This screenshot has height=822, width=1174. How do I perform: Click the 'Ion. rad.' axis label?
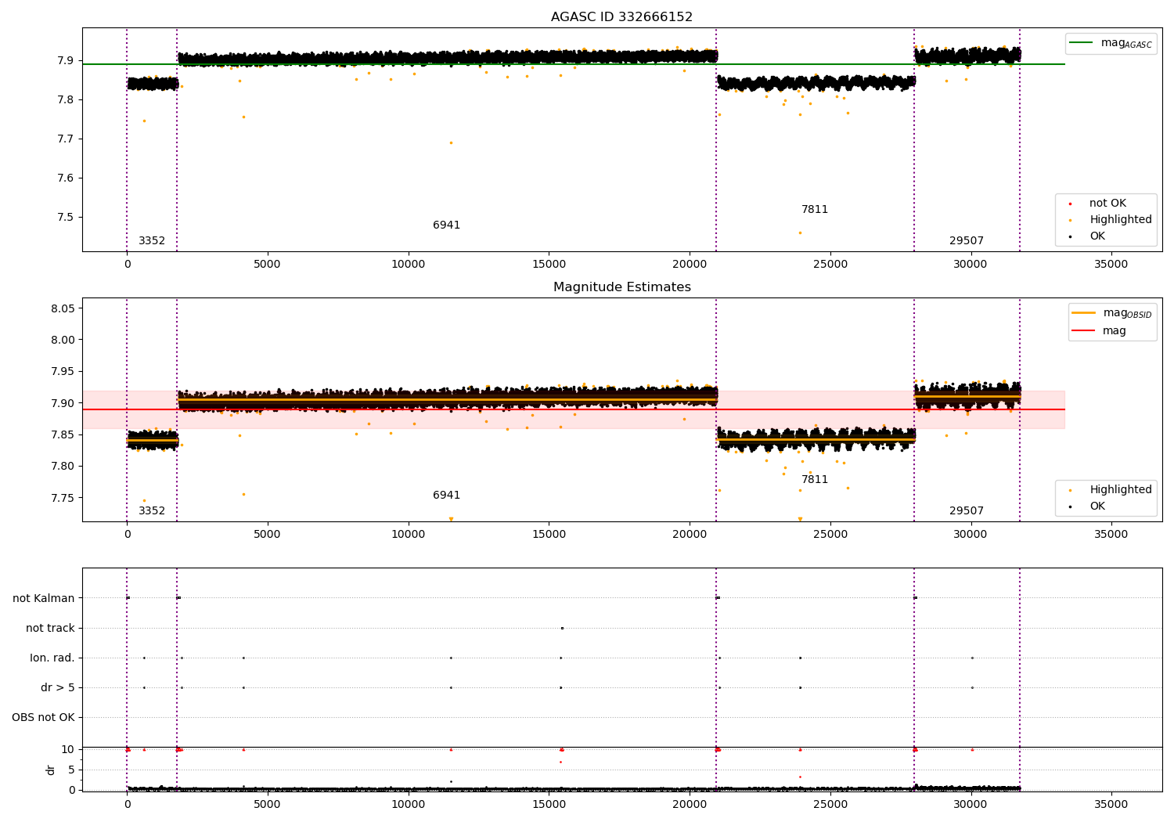tap(52, 658)
